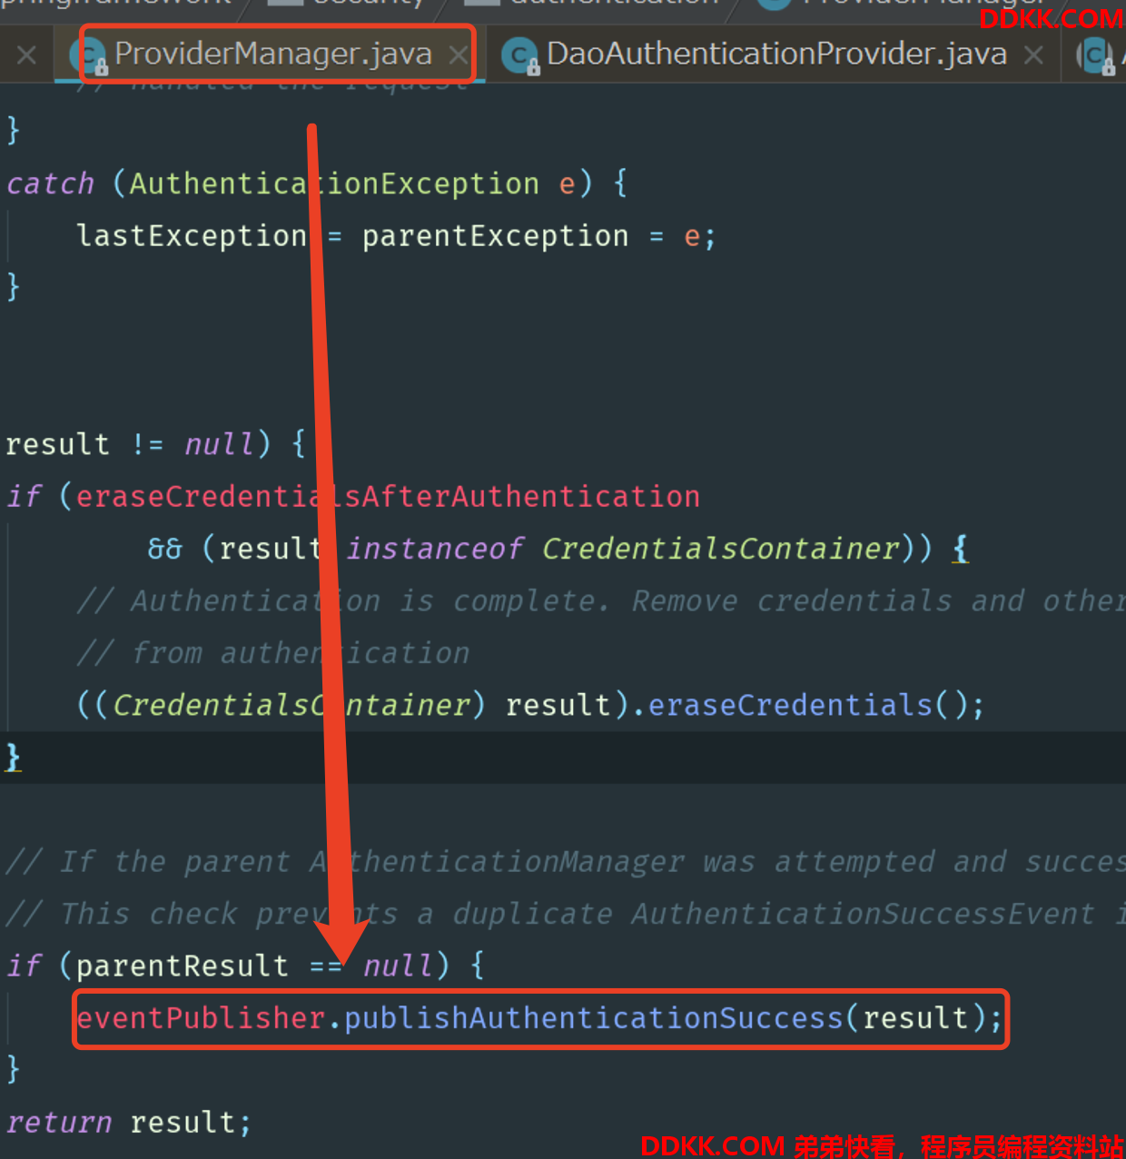This screenshot has height=1159, width=1126.
Task: Place the cursor on the eventPublisher identifier
Action: [x=201, y=1018]
